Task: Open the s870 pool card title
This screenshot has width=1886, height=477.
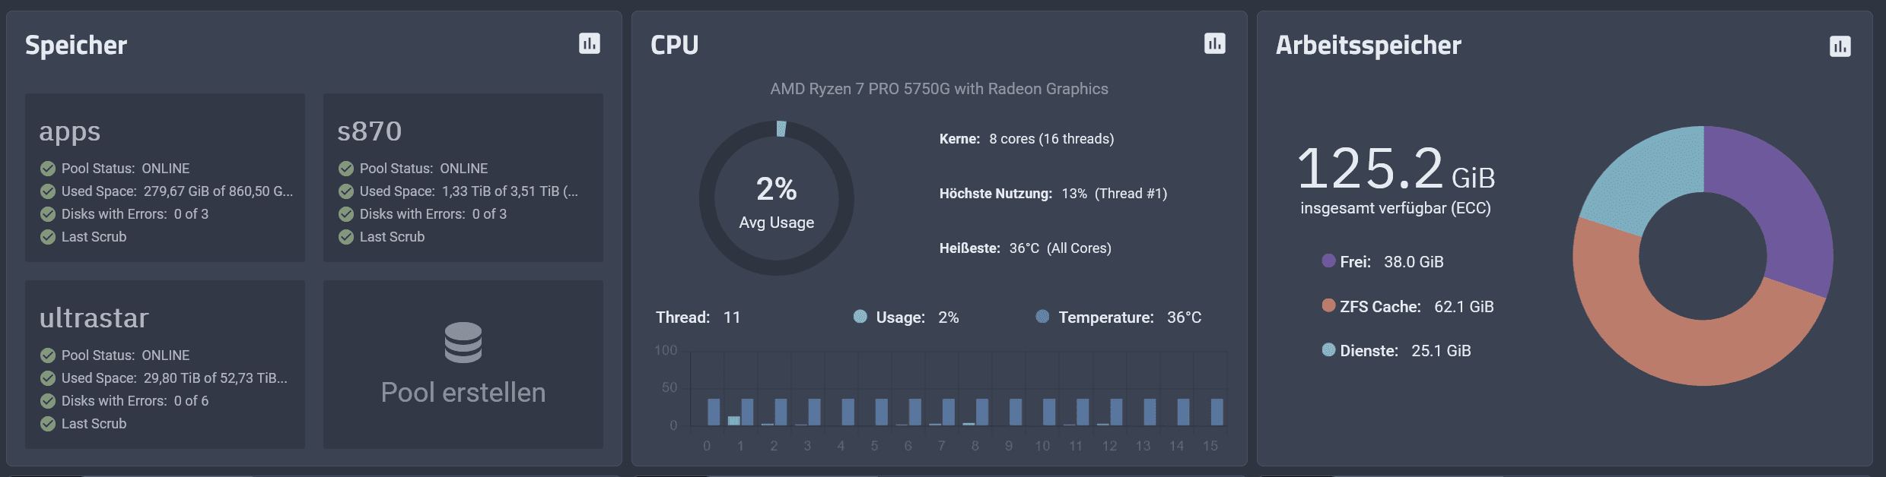Action: [x=370, y=131]
